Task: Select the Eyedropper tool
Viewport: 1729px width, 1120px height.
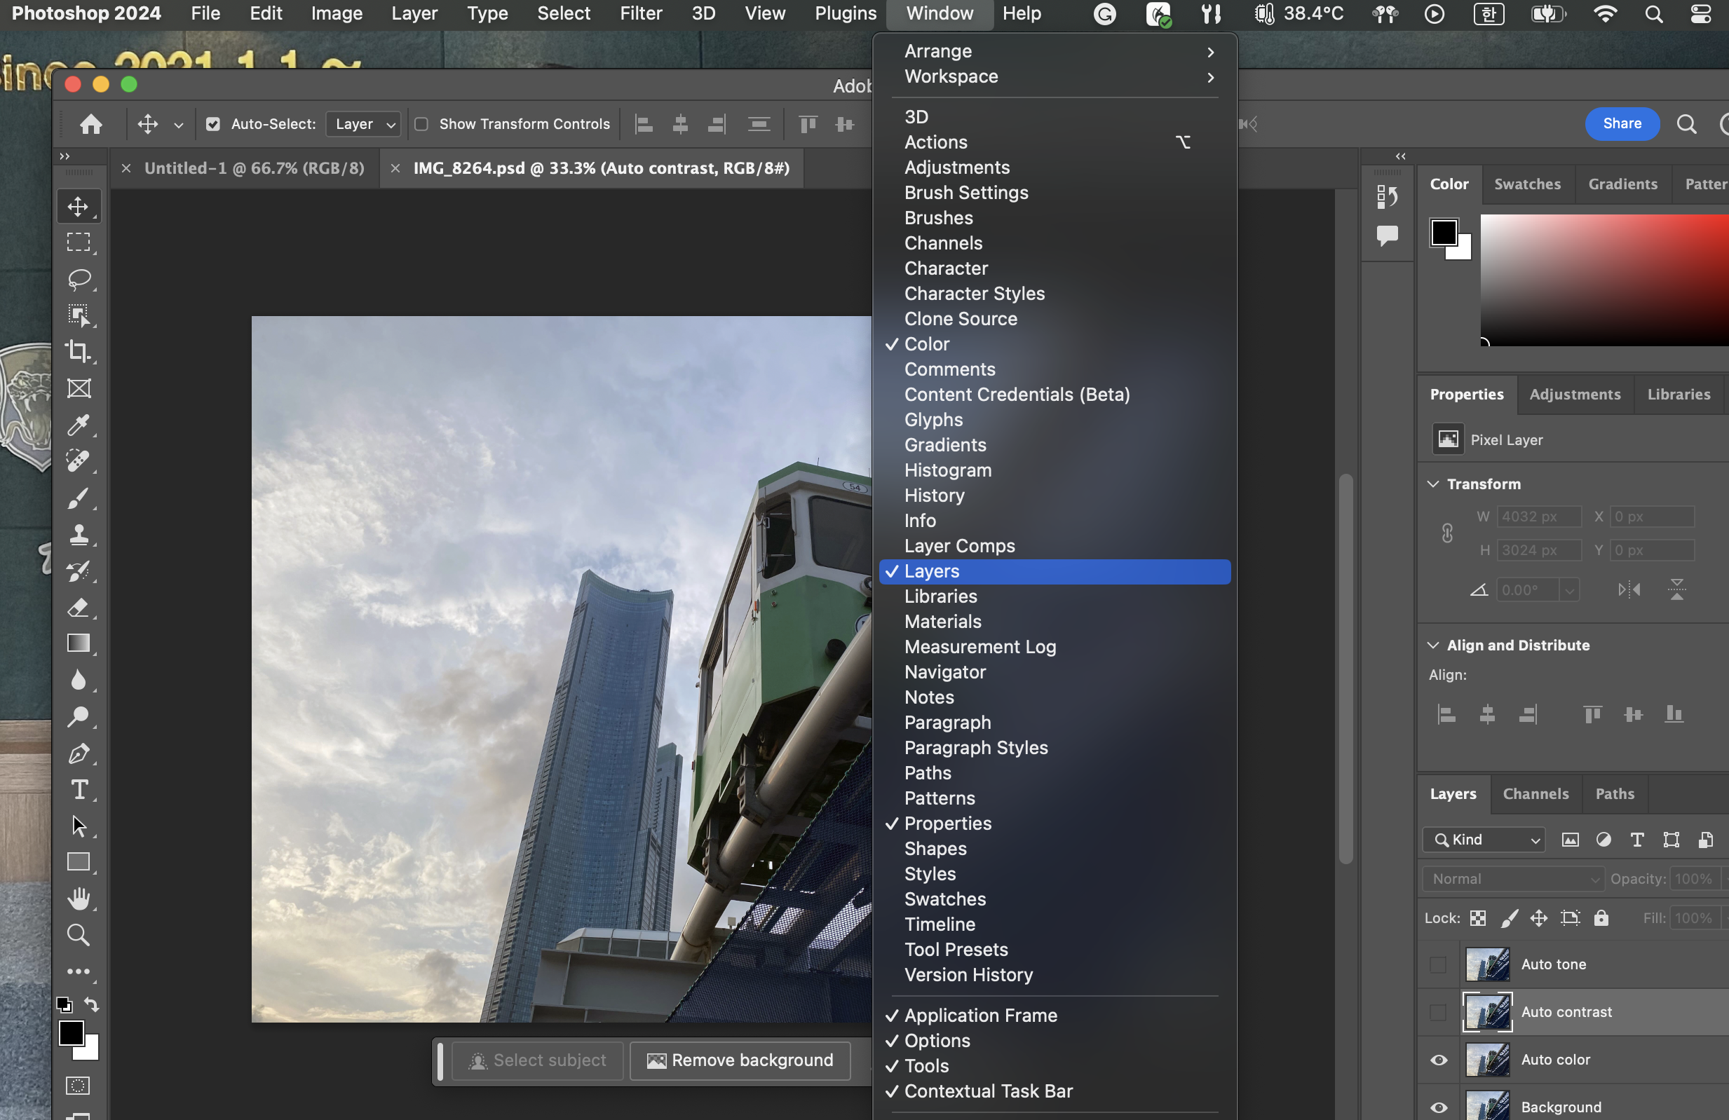Action: (79, 425)
